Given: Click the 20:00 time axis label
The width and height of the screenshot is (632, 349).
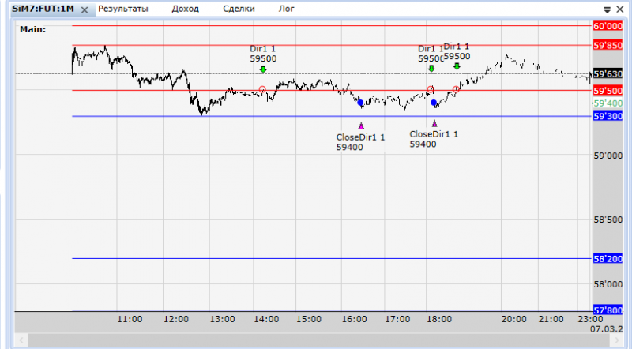Looking at the screenshot, I should [514, 319].
